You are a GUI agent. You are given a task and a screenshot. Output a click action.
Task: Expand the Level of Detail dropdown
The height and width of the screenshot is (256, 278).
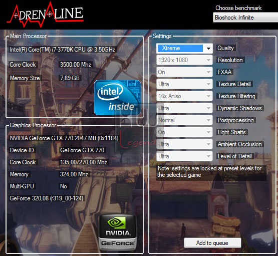pos(184,156)
